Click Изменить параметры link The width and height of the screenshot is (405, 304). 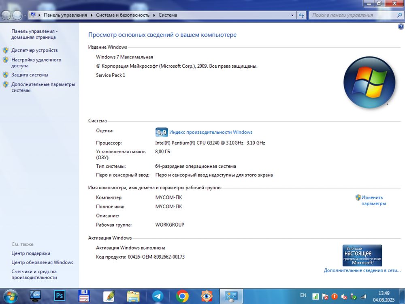[373, 200]
